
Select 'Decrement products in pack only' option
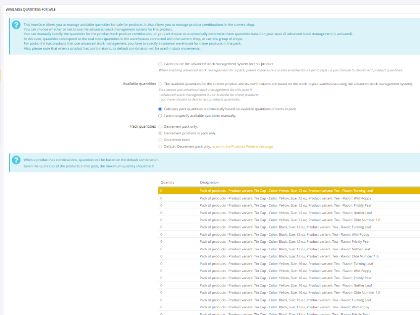pyautogui.click(x=160, y=133)
